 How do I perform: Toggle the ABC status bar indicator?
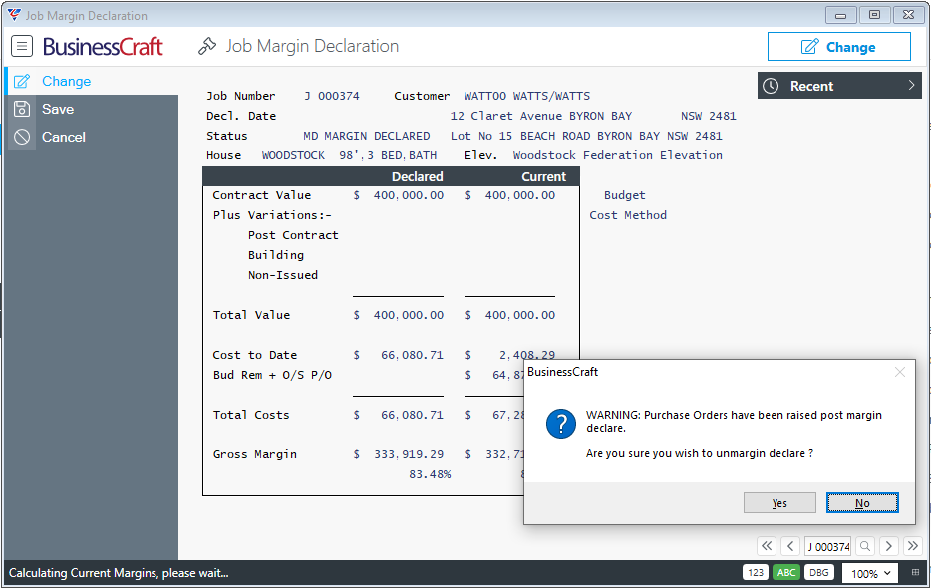tap(786, 573)
